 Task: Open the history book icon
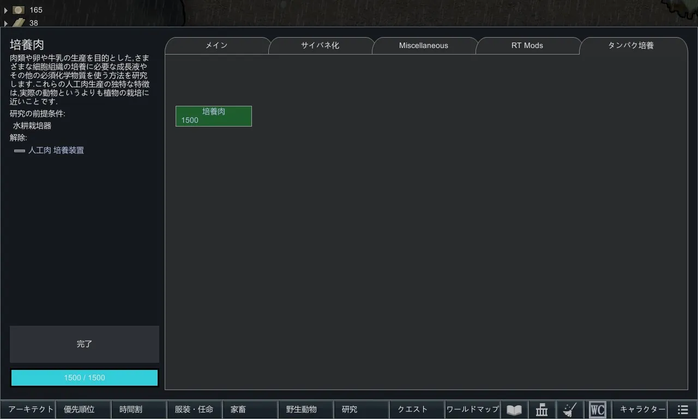(514, 409)
